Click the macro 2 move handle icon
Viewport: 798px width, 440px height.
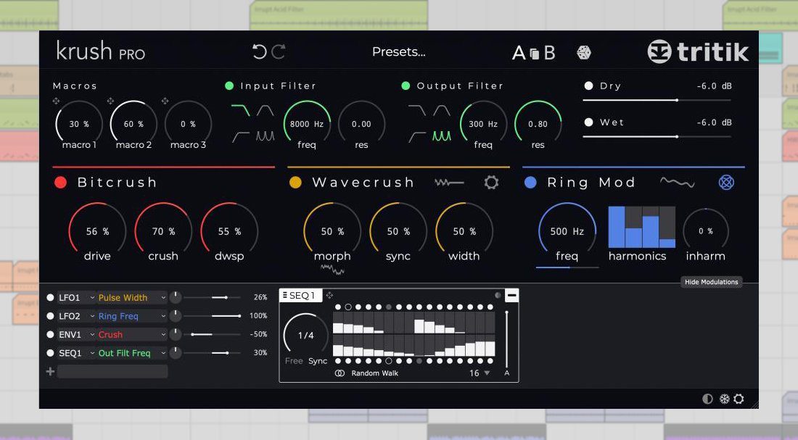110,101
